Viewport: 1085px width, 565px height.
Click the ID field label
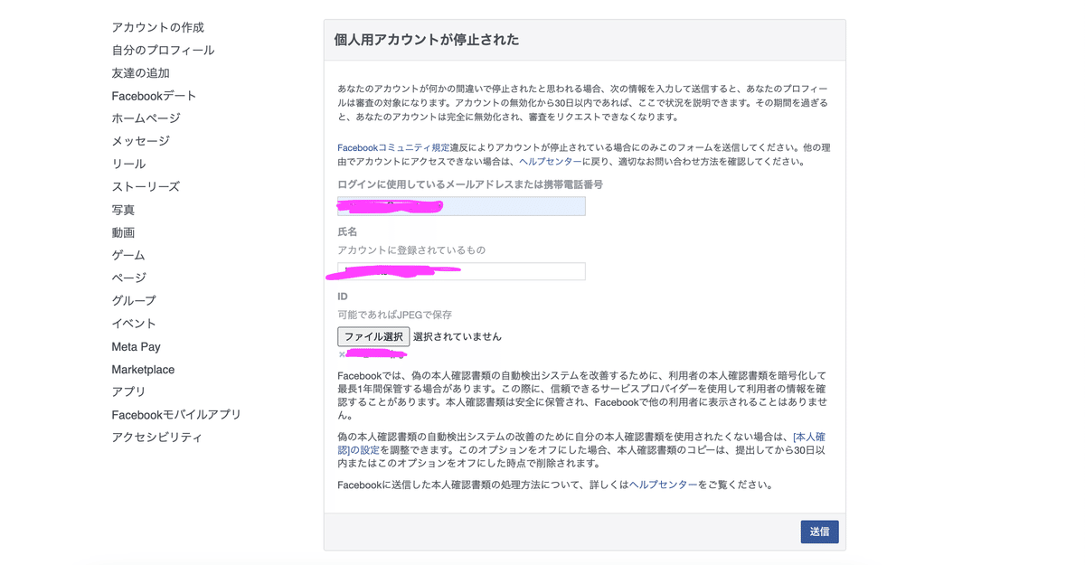pyautogui.click(x=343, y=297)
